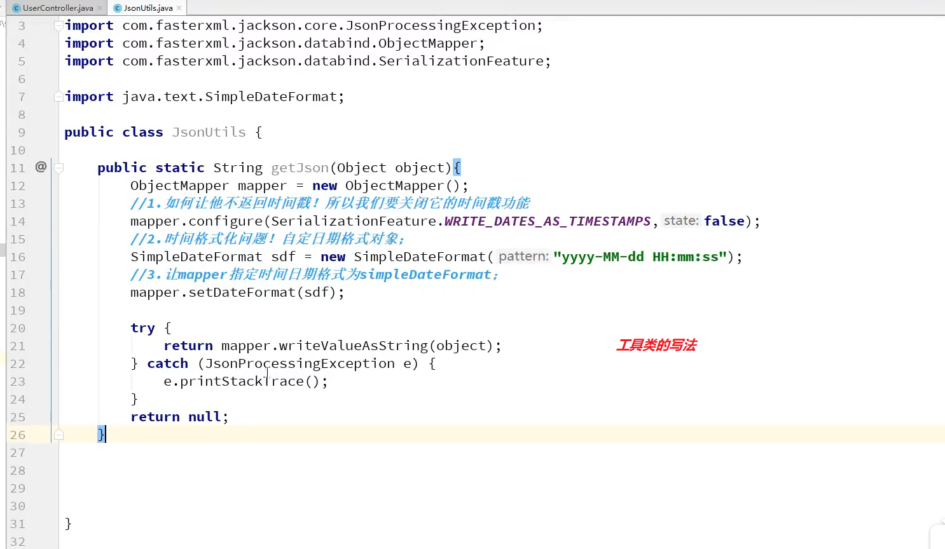Image resolution: width=945 pixels, height=549 pixels.
Task: Click the closing class brace on line 31
Action: (x=68, y=524)
